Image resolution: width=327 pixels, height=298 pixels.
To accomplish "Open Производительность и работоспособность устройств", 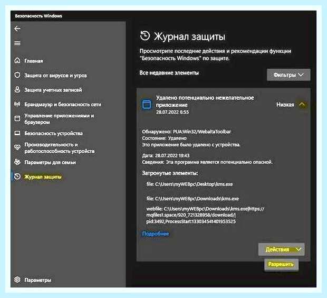I will 60,148.
